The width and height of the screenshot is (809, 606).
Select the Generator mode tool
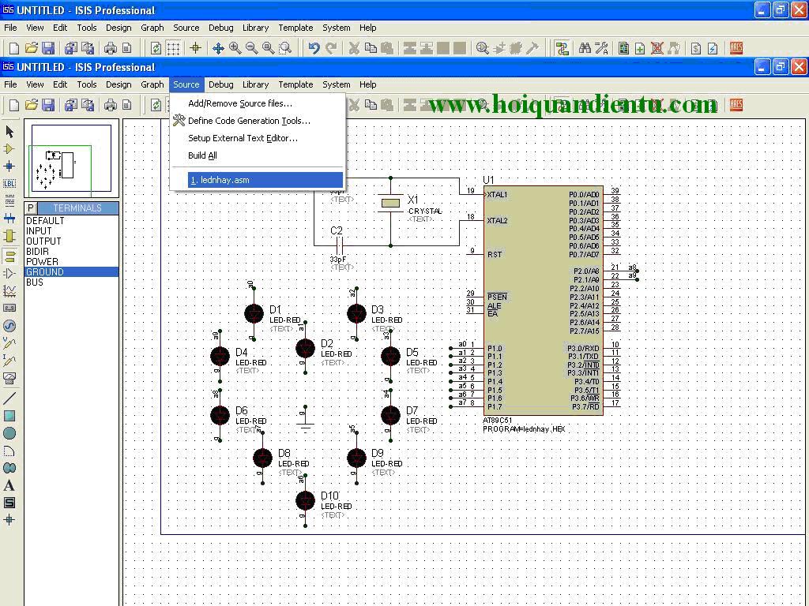point(9,326)
